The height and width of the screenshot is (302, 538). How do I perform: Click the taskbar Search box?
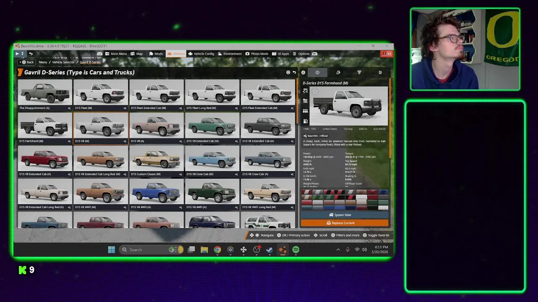pyautogui.click(x=151, y=250)
